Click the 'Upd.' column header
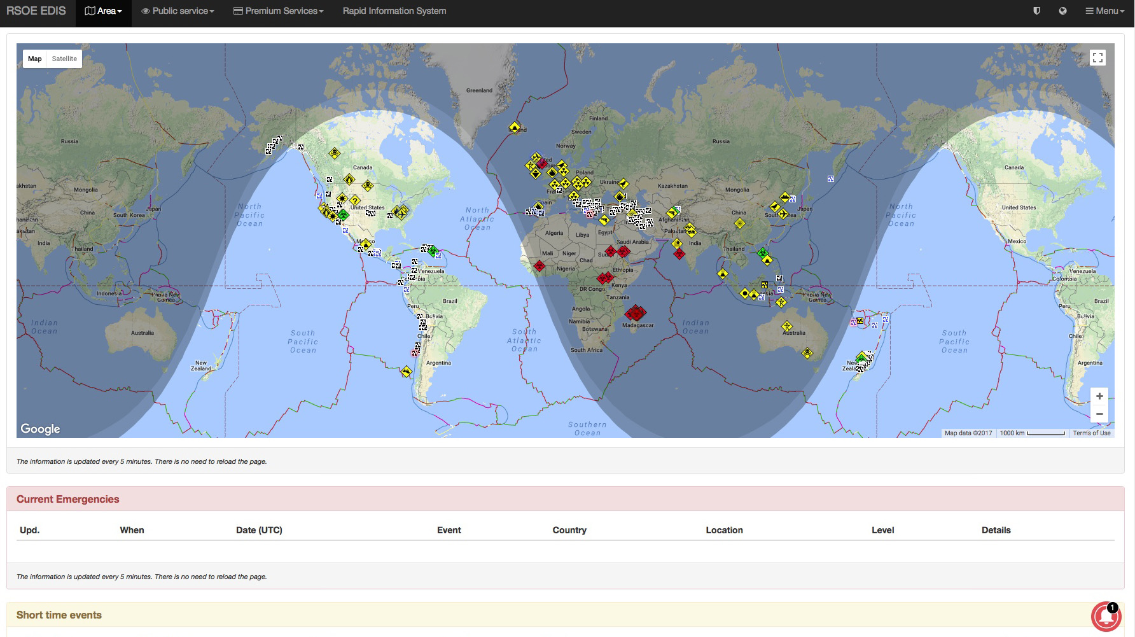This screenshot has width=1135, height=637. (30, 530)
